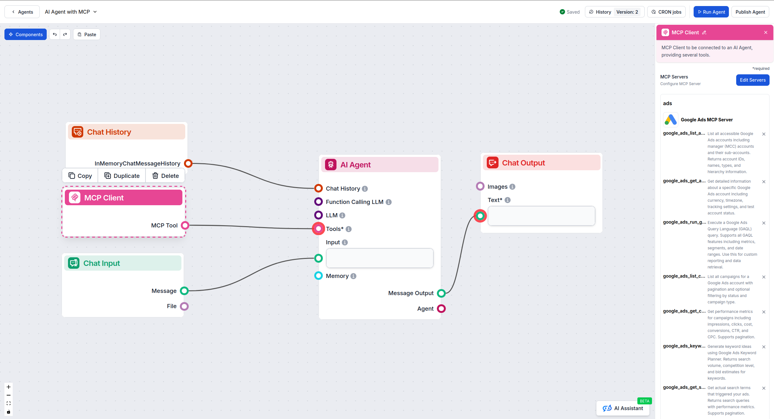The width and height of the screenshot is (774, 419).
Task: Toggle the canvas lock icon
Action: [9, 412]
